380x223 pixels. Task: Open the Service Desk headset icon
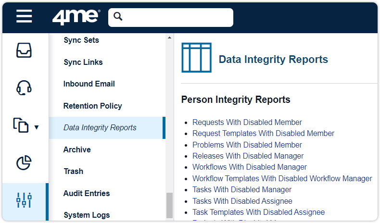tap(24, 87)
